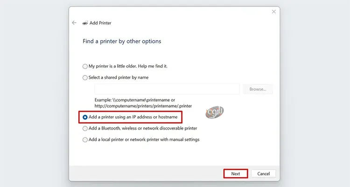Image resolution: width=350 pixels, height=187 pixels.
Task: Click the 'http://computername/printers/printername/.printer' text
Action: click(143, 106)
